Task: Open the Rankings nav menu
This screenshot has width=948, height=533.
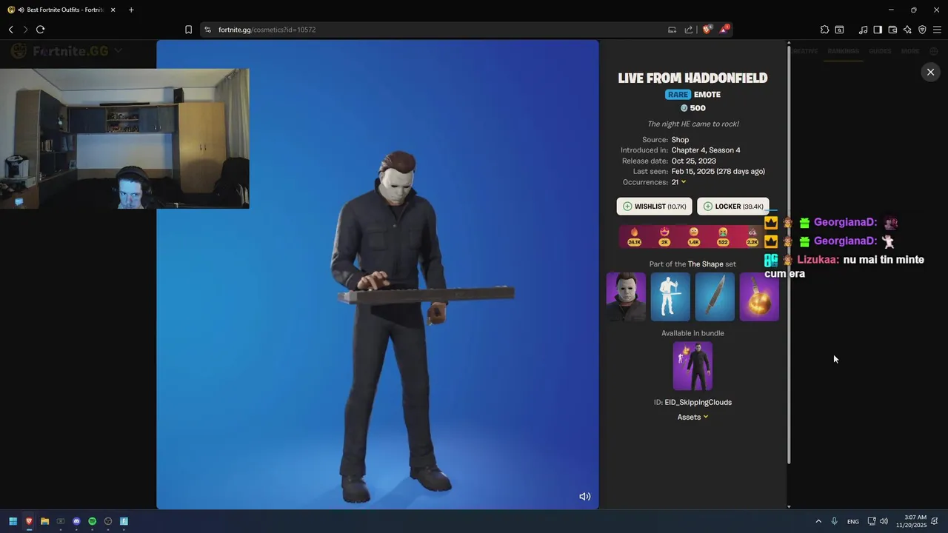Action: (x=844, y=51)
